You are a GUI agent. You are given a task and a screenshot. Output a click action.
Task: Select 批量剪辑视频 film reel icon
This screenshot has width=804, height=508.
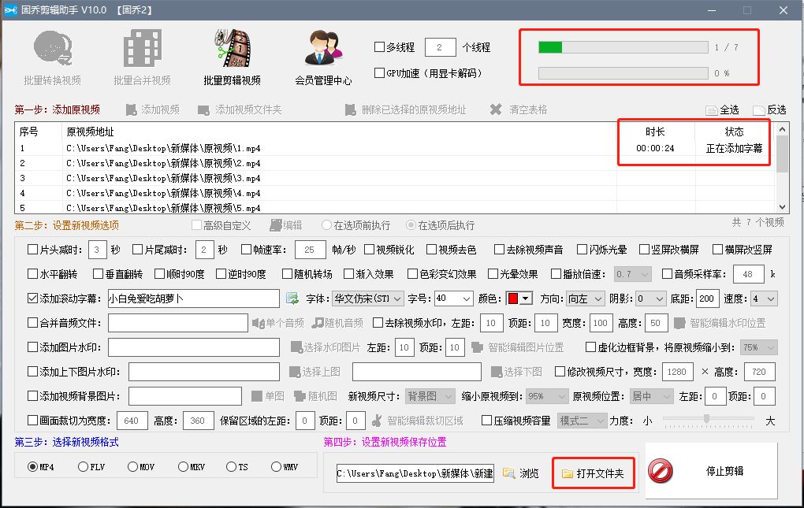(233, 47)
